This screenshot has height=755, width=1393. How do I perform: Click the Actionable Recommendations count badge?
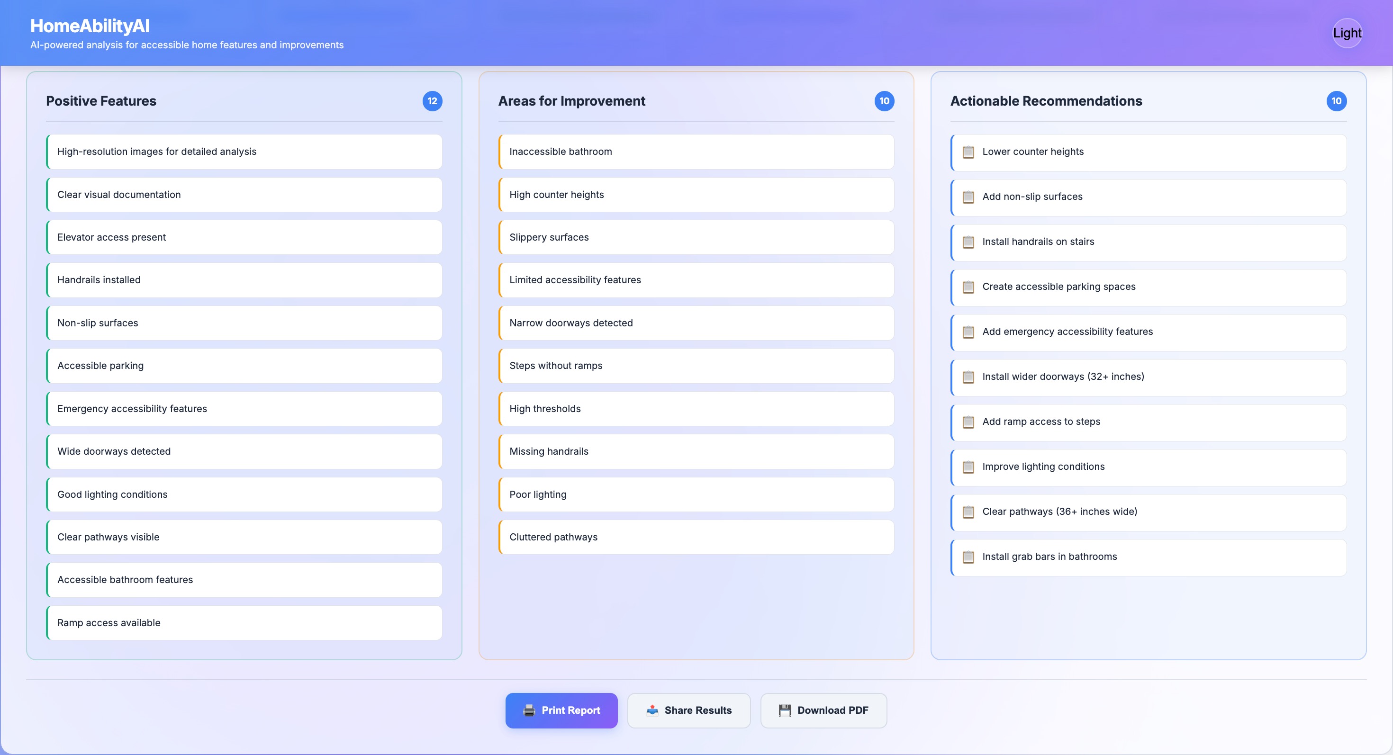pyautogui.click(x=1336, y=101)
